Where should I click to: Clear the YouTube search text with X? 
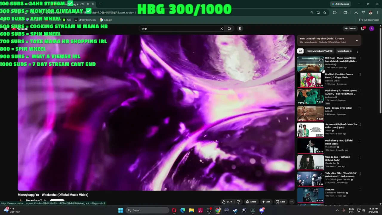[x=221, y=29]
